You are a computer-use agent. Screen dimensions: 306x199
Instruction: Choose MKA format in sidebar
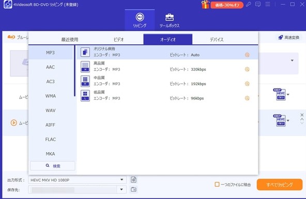(51, 154)
